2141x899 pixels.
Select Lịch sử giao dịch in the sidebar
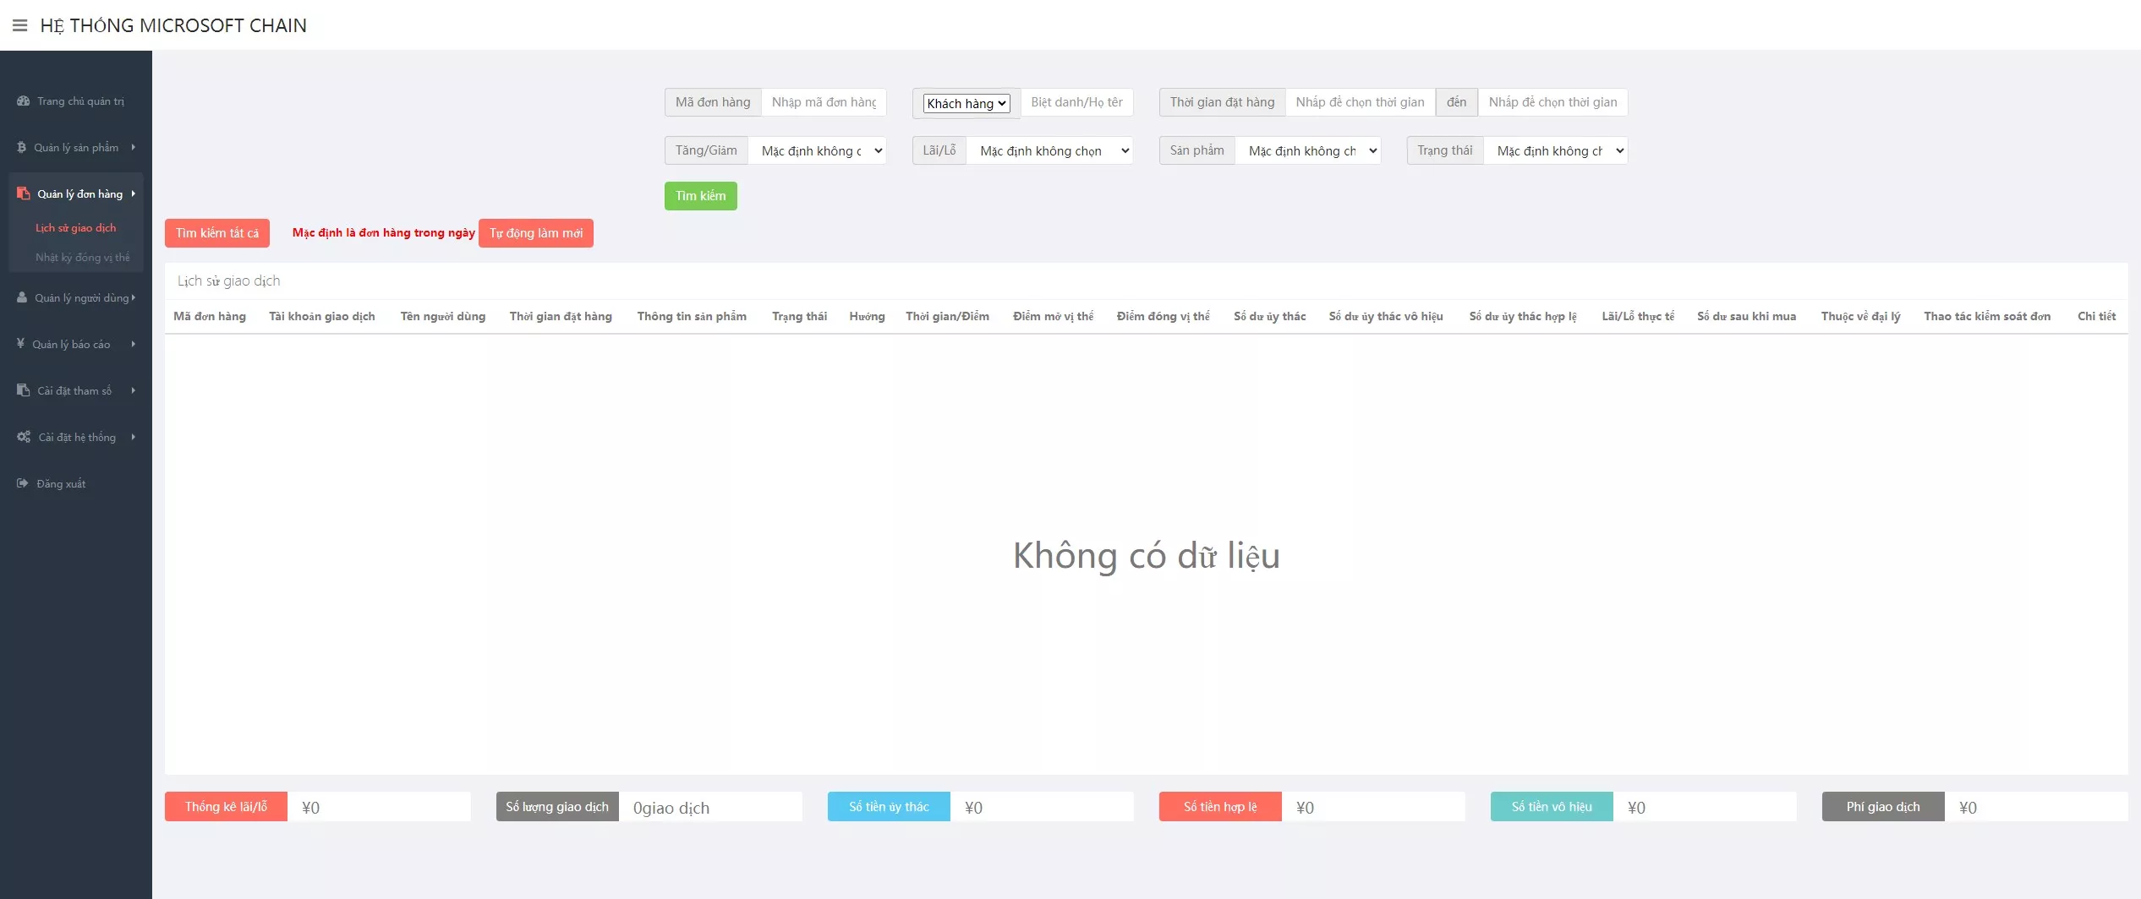coord(76,227)
